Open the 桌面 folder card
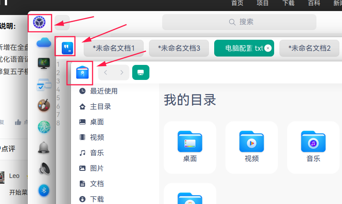 pos(190,147)
